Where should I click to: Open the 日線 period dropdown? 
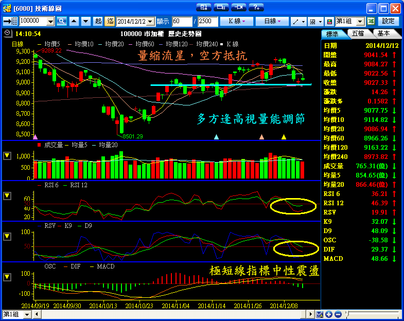tap(272, 21)
